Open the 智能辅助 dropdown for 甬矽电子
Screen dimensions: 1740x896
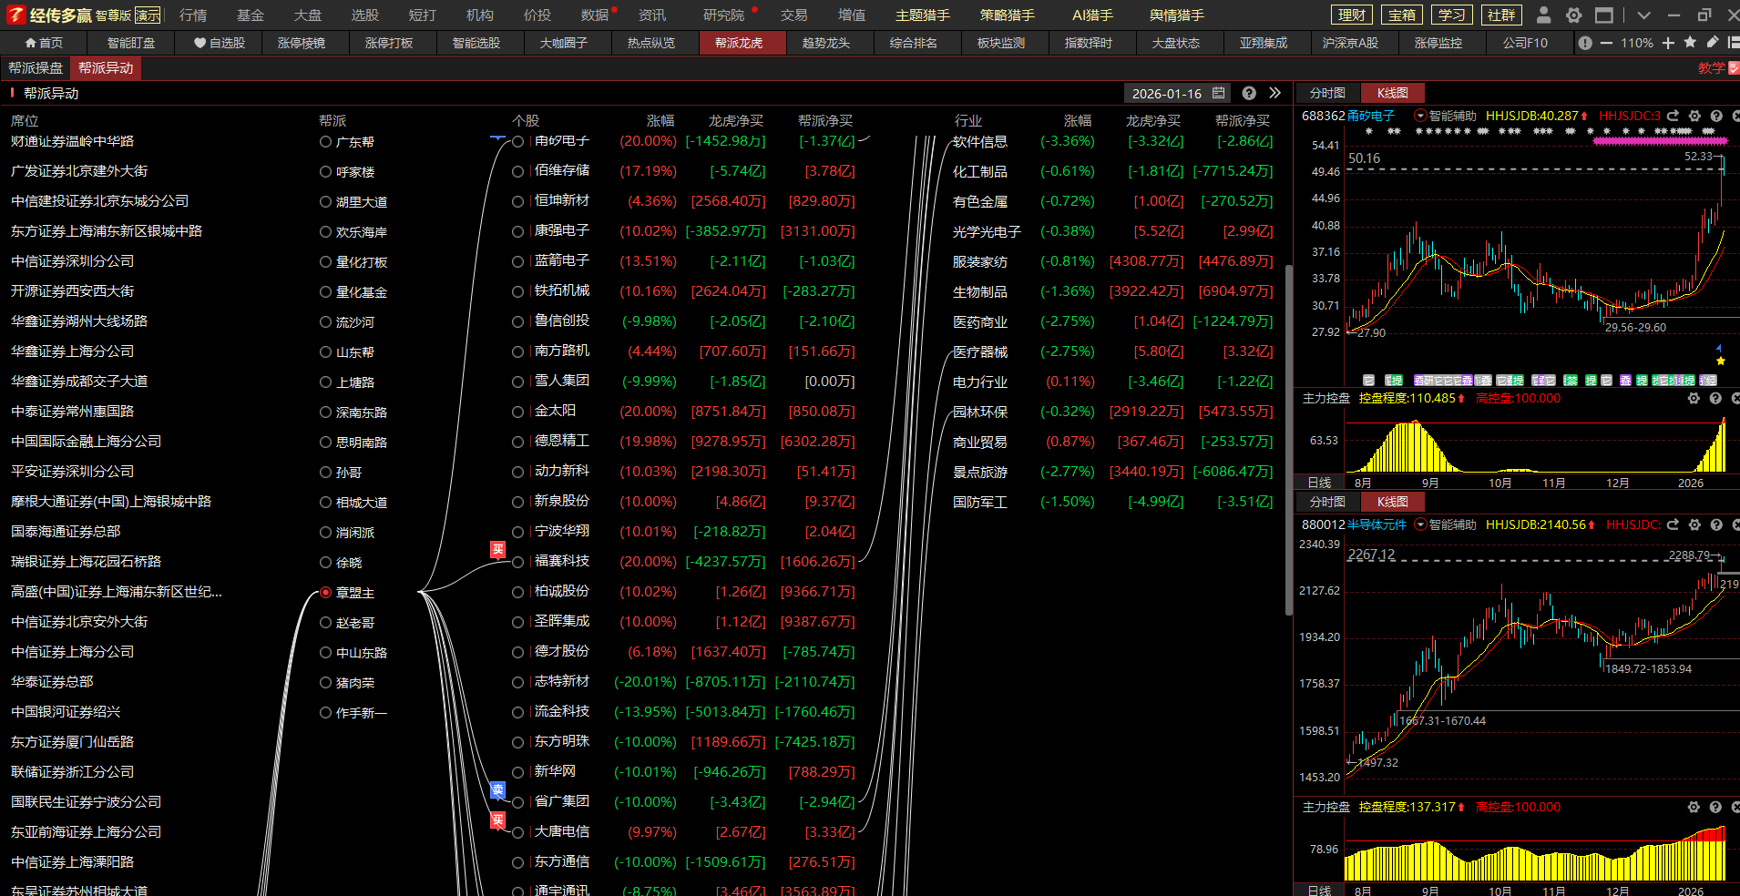1419,116
